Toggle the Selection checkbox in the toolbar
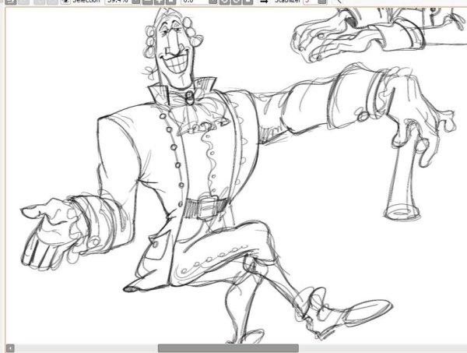Image resolution: width=467 pixels, height=353 pixels. (x=65, y=2)
